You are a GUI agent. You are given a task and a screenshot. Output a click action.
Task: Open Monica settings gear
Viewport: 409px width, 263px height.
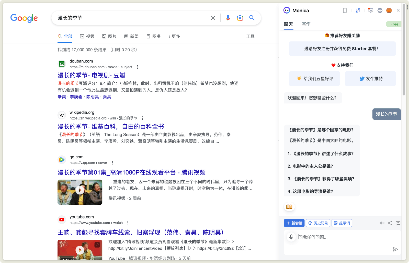pyautogui.click(x=380, y=10)
